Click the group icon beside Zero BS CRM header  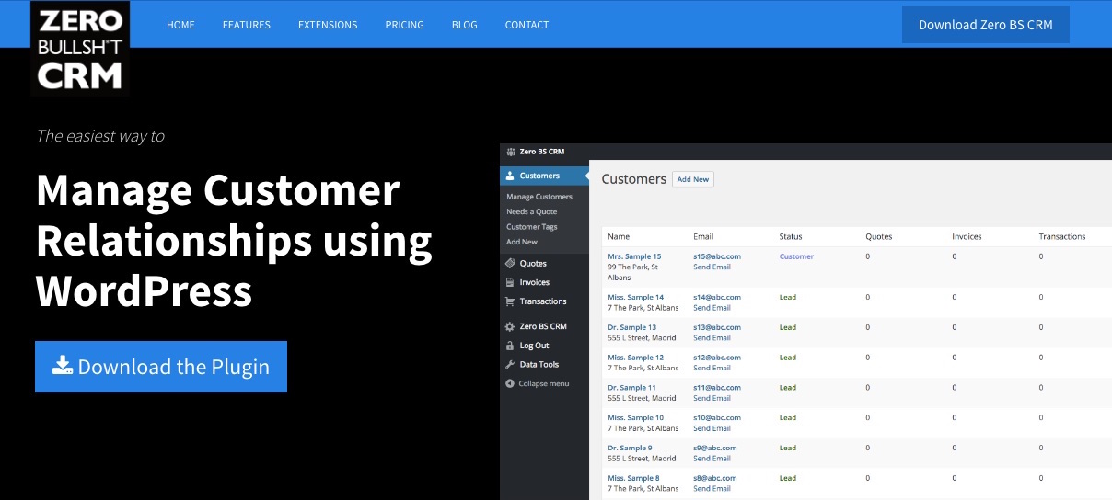click(510, 152)
